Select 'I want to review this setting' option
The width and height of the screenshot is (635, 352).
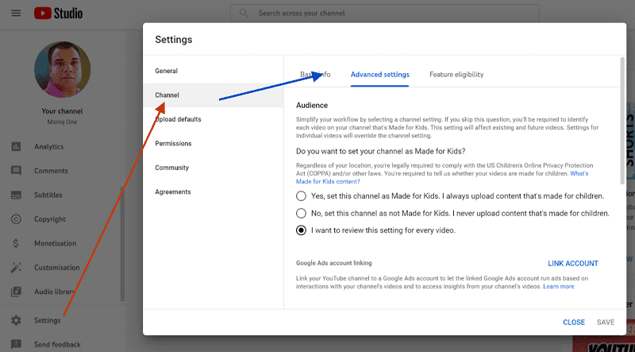click(301, 230)
